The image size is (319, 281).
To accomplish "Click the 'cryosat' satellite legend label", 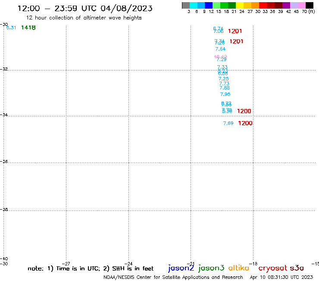I will pos(273,268).
